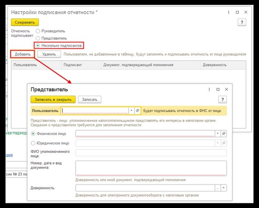Click Доверенность column header in table
Image resolution: width=259 pixels, height=208 pixels.
tap(223, 65)
